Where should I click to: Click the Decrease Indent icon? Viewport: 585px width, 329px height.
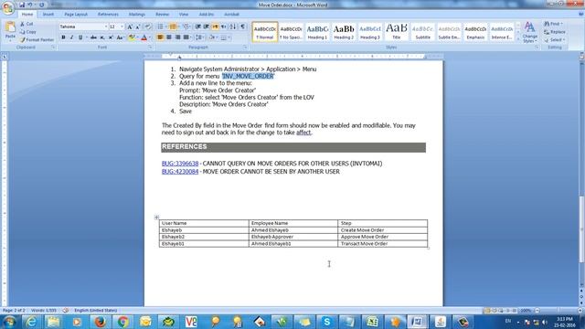tap(198, 27)
